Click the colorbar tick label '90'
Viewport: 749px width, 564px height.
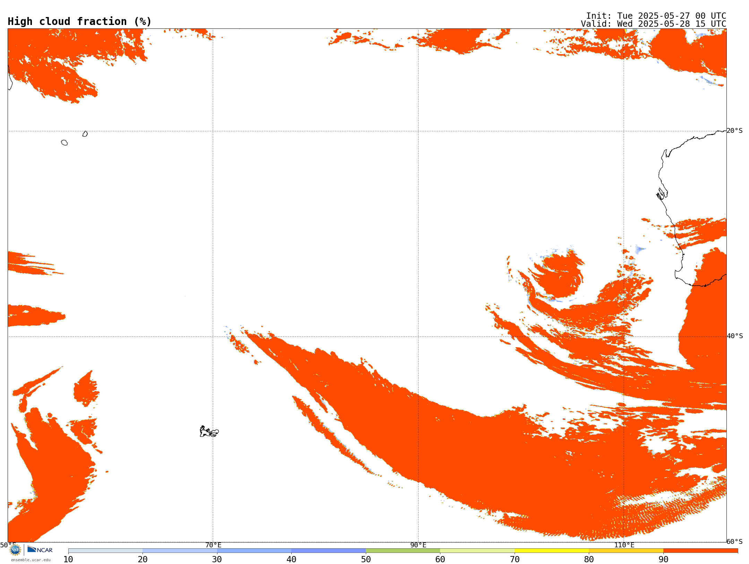point(663,559)
